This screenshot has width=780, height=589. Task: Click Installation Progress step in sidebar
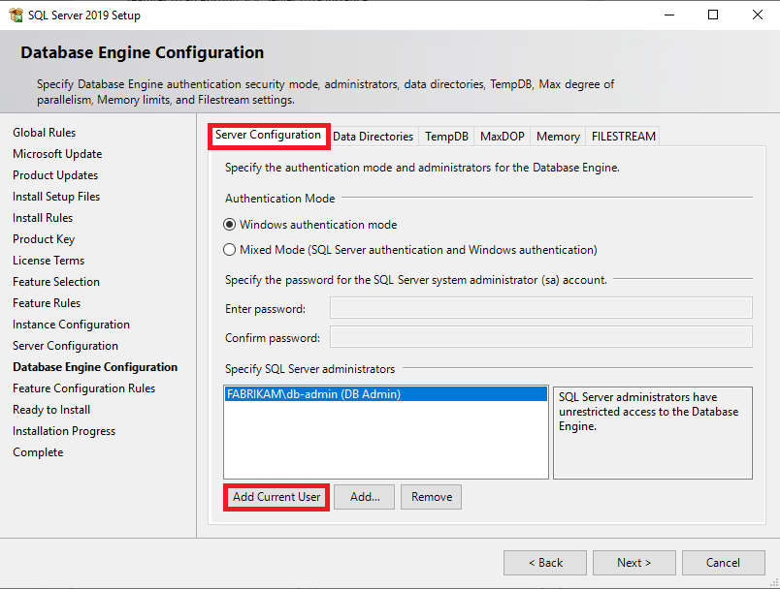point(64,431)
